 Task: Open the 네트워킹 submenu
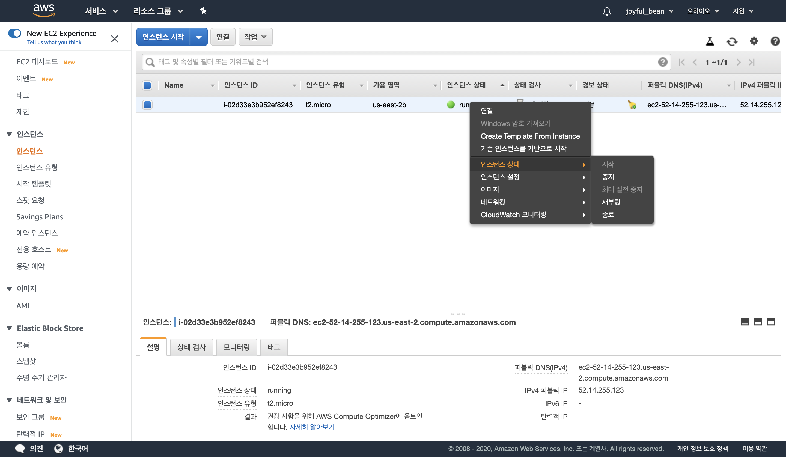tap(530, 202)
